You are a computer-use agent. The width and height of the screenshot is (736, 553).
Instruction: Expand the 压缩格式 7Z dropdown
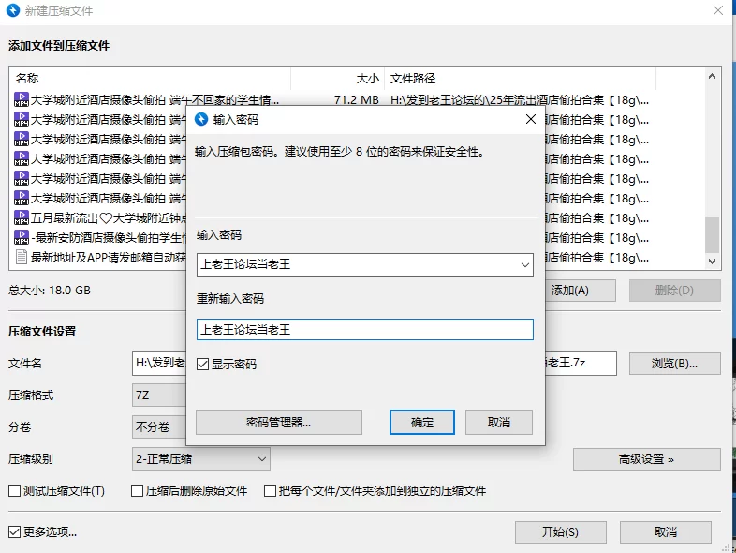point(159,396)
